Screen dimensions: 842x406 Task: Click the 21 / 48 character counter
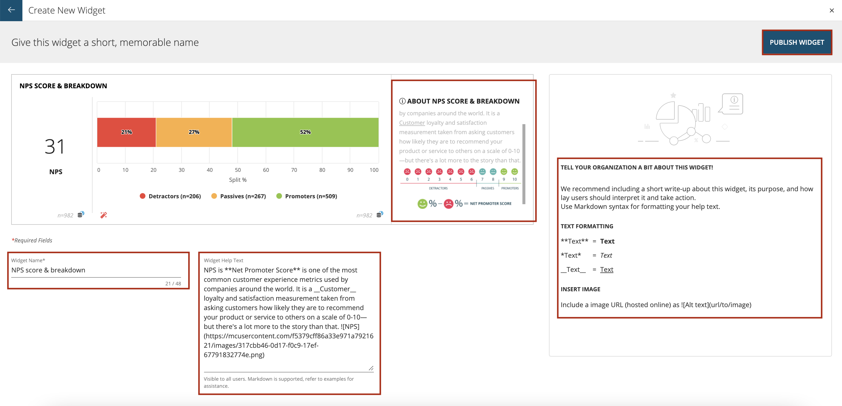pyautogui.click(x=173, y=283)
